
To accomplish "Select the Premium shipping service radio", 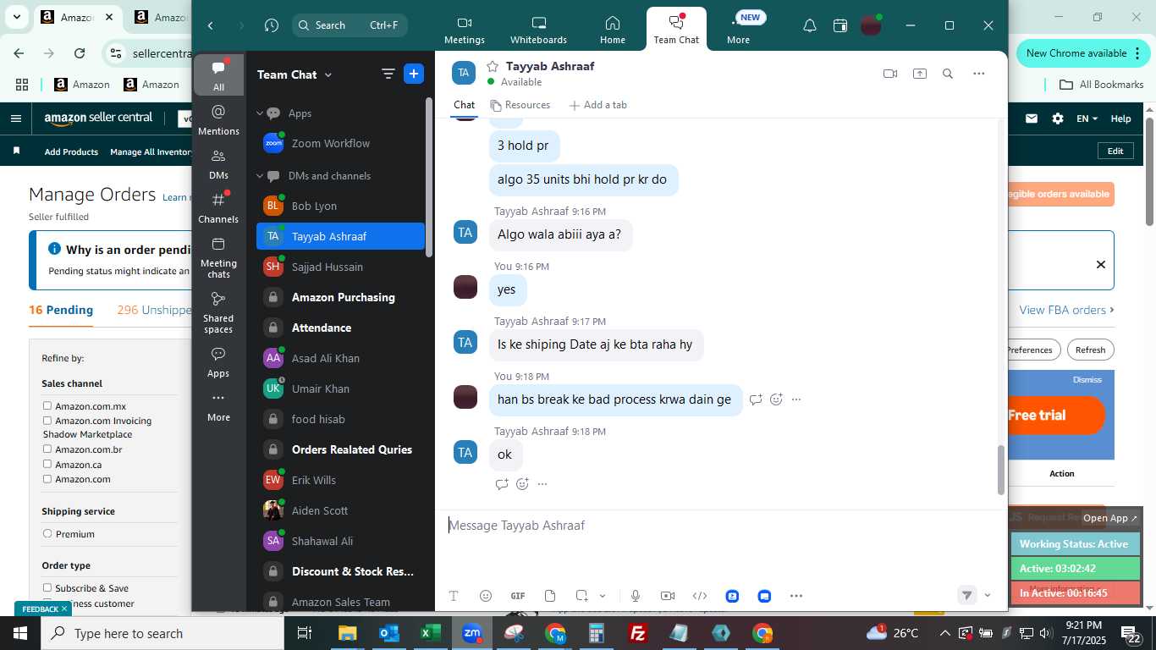I will [x=47, y=534].
